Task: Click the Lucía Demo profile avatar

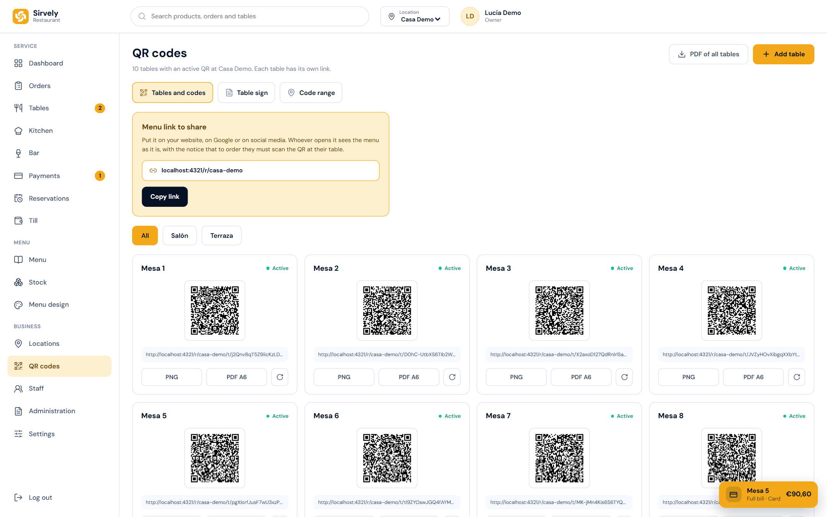Action: tap(470, 16)
